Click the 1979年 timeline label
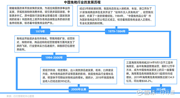The width and height of the screenshot is (180, 98). (40, 31)
